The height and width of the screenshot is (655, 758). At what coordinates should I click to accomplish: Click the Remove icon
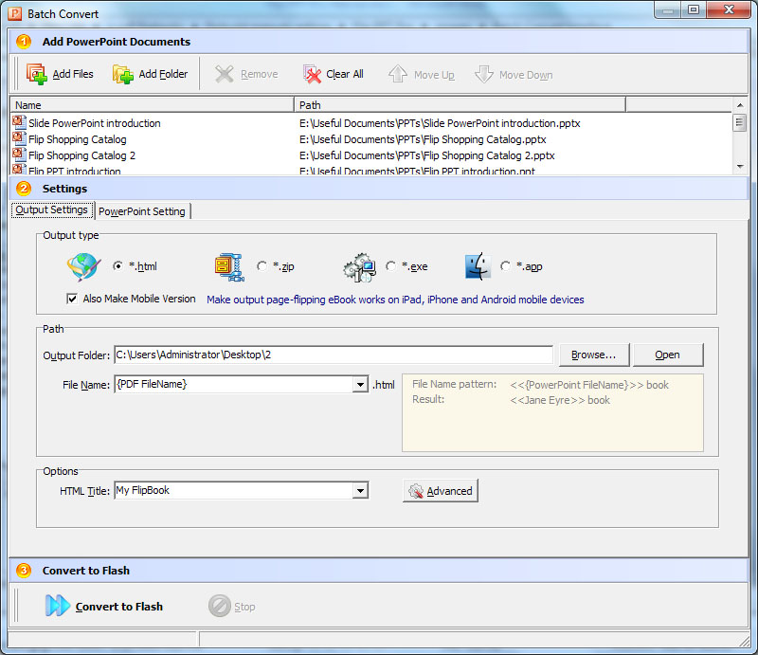click(225, 73)
